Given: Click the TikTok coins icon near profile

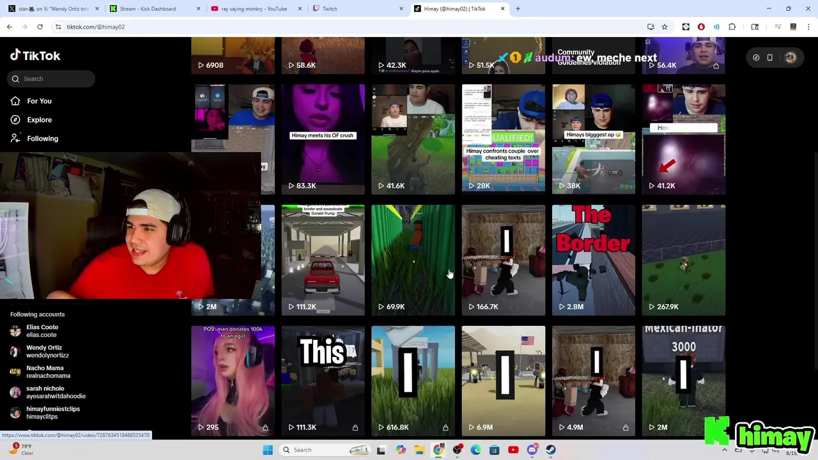Looking at the screenshot, I should (x=756, y=57).
